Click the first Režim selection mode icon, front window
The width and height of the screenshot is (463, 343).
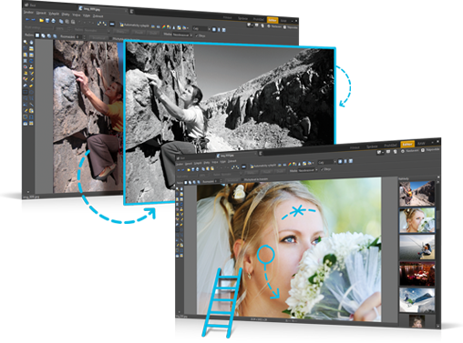186,183
